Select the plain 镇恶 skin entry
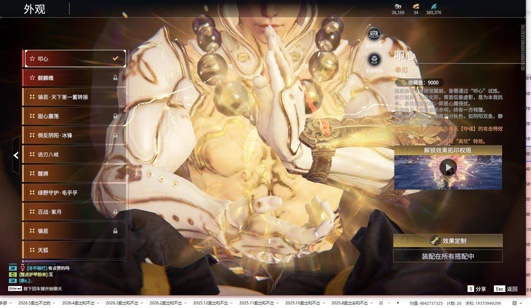The height and width of the screenshot is (308, 531). point(75,231)
